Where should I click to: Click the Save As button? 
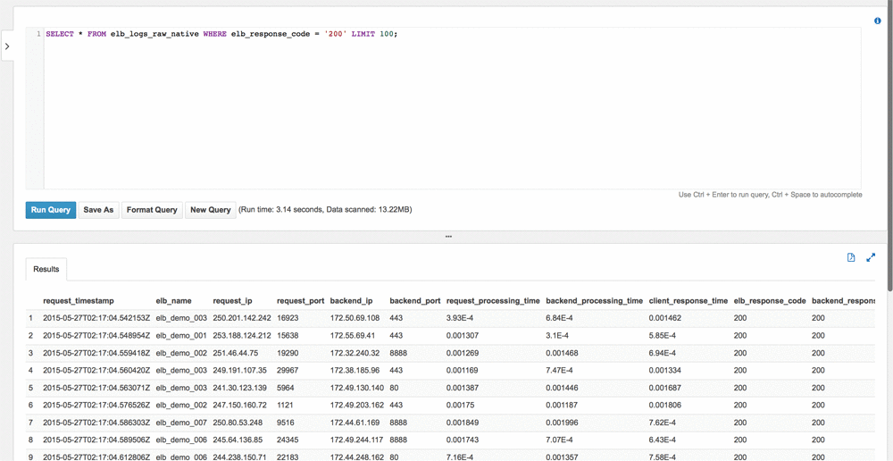(98, 210)
